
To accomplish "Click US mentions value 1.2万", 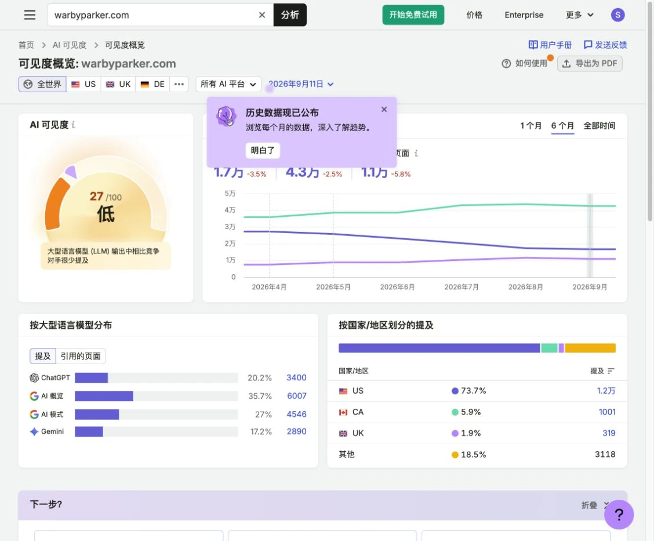I will (606, 391).
